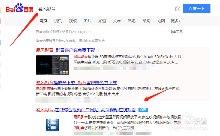
Task: Open camera image search icon
Action: tap(178, 9)
